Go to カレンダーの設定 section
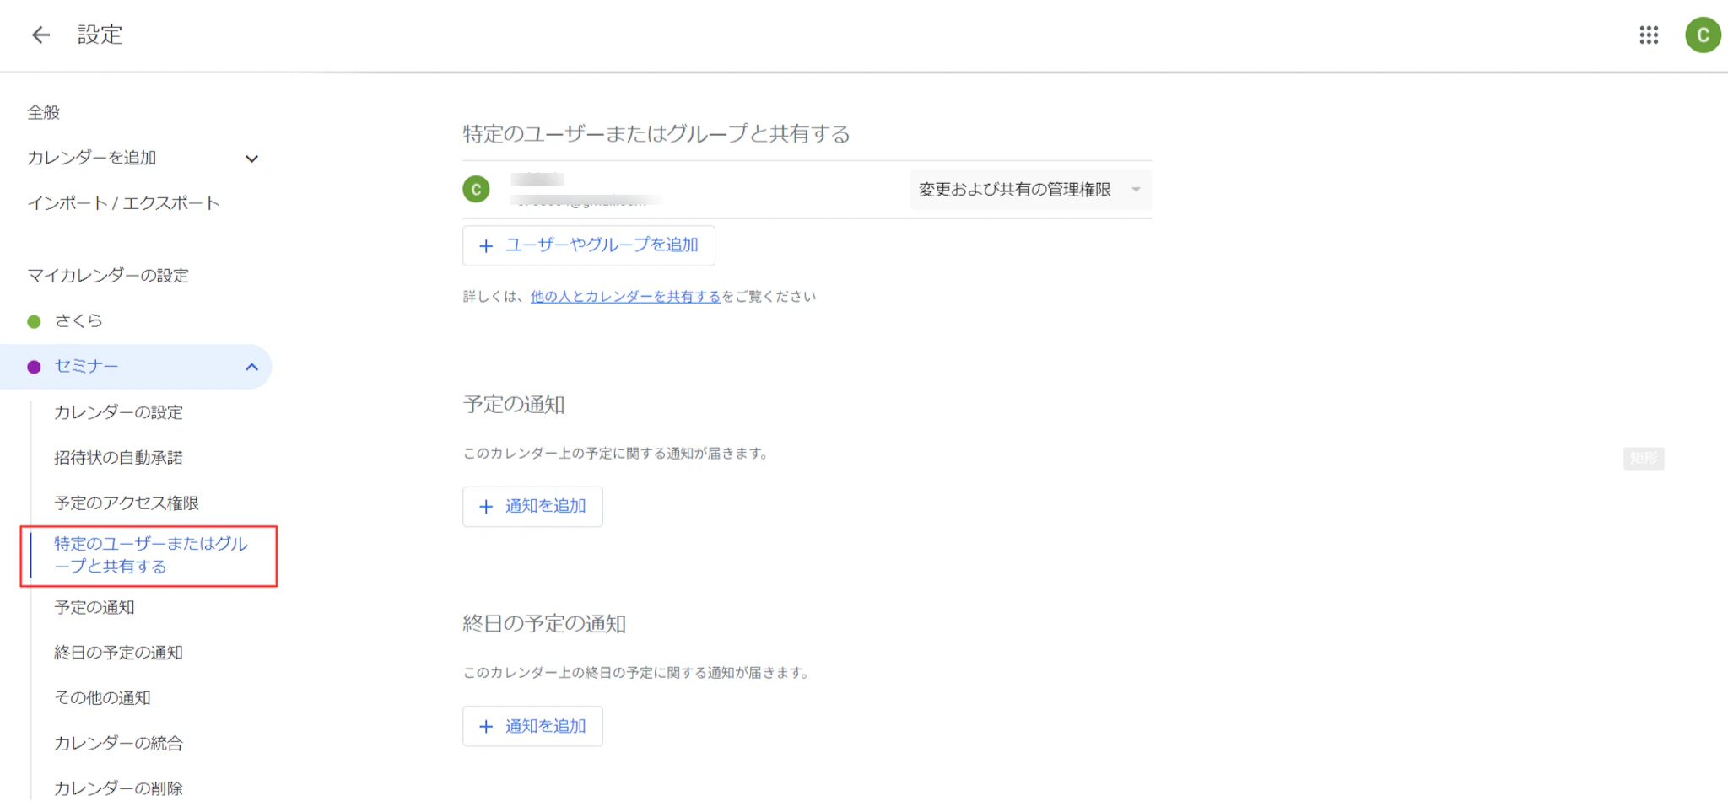1728x812 pixels. (x=118, y=412)
